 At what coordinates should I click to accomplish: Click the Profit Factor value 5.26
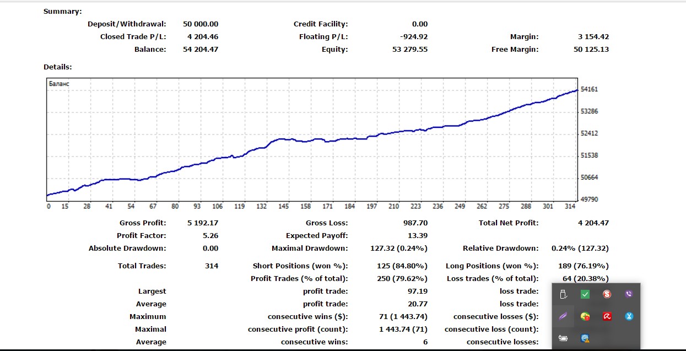tap(210, 236)
